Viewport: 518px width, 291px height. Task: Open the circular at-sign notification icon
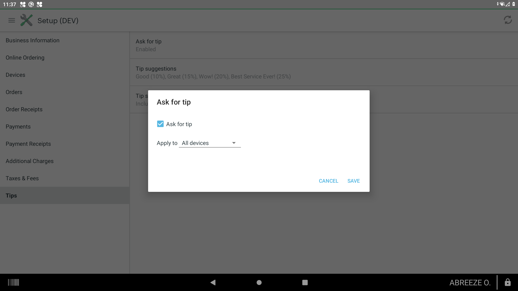(31, 4)
